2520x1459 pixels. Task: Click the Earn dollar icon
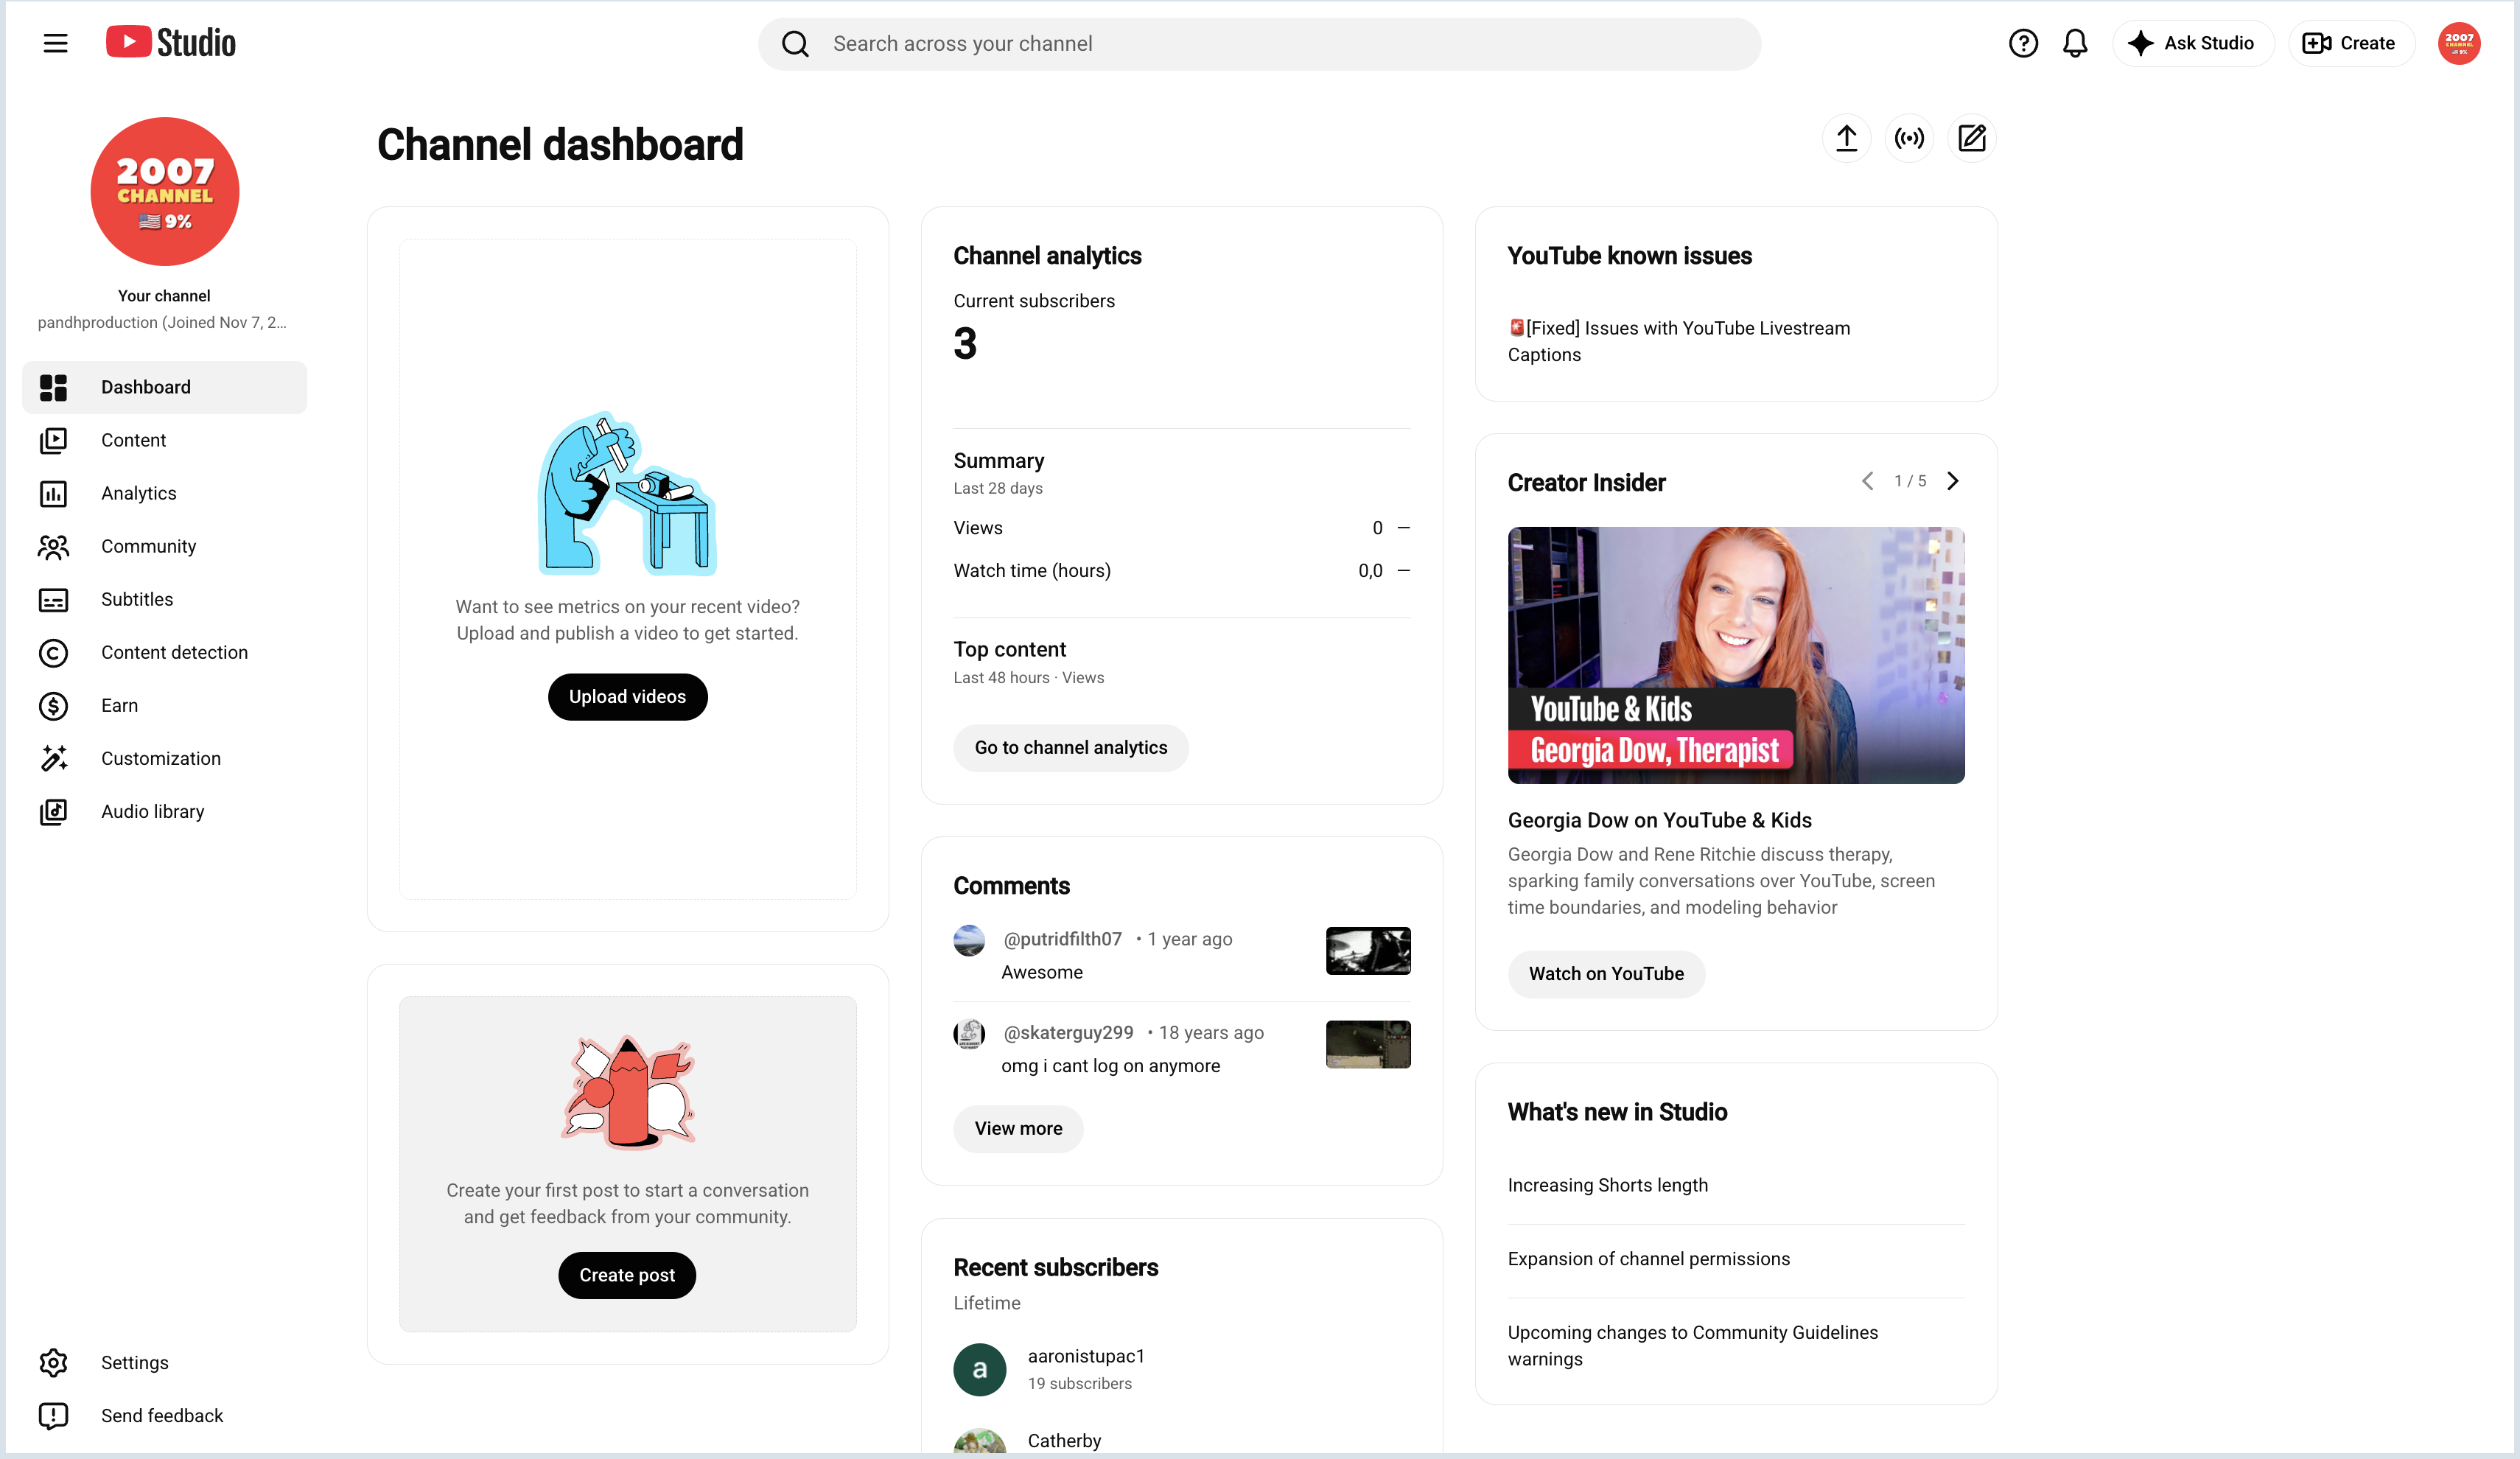(x=53, y=705)
